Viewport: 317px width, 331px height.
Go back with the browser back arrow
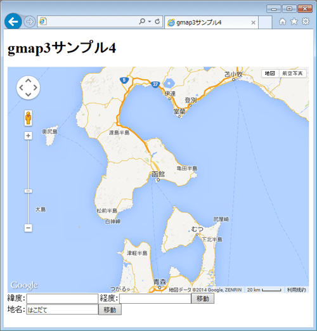[13, 22]
